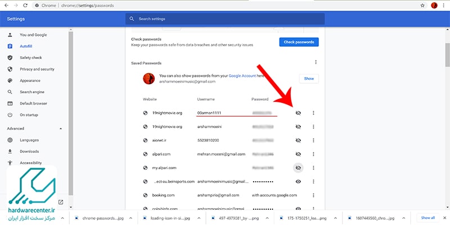Screen dimensions: 450x225
Task: Hide password for arshammoeini row
Action: [298, 127]
